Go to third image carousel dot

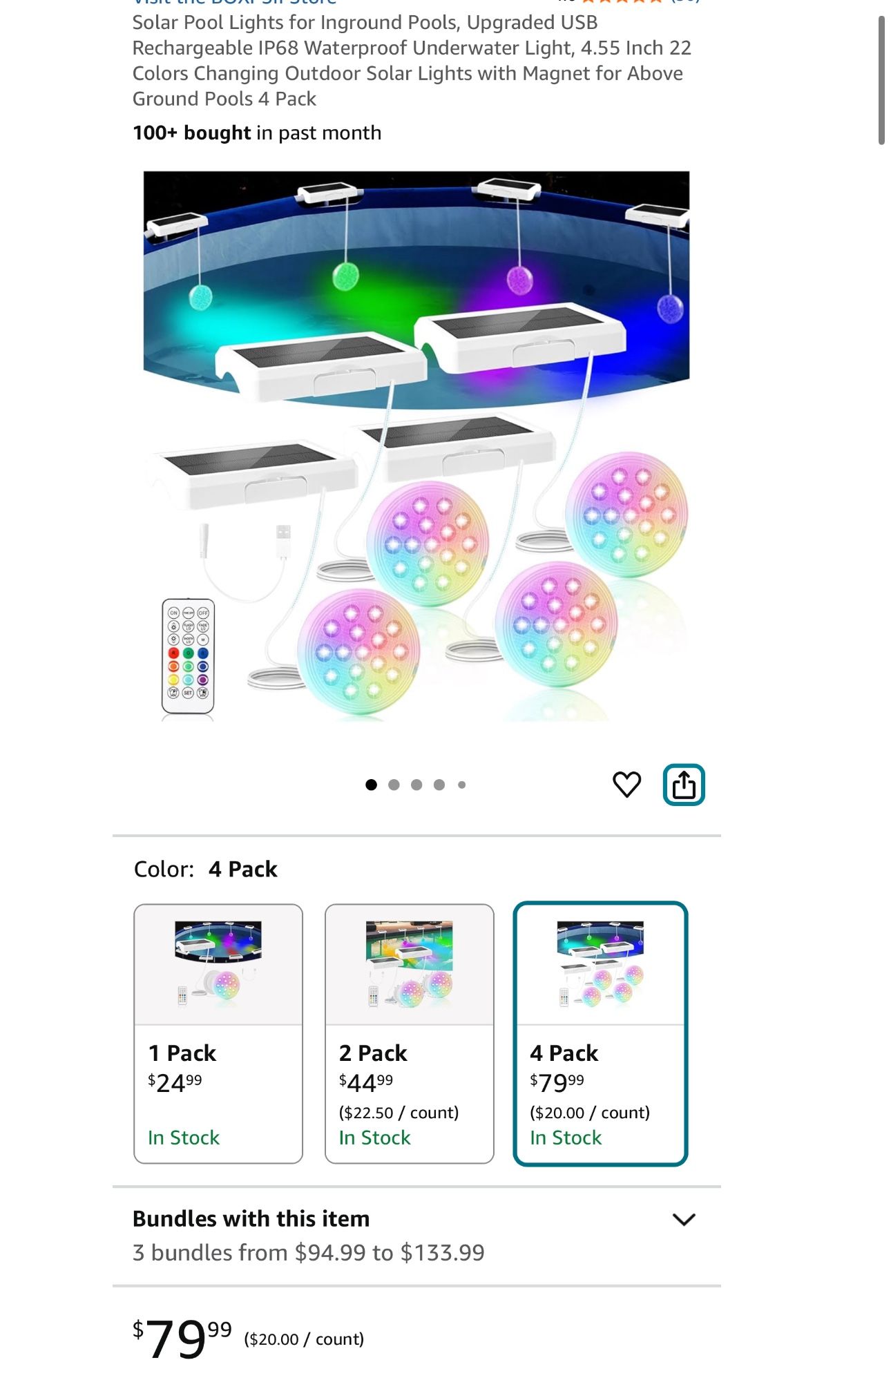tap(416, 785)
